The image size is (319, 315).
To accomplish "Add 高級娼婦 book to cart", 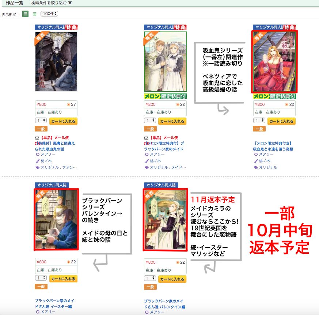I will (x=282, y=121).
